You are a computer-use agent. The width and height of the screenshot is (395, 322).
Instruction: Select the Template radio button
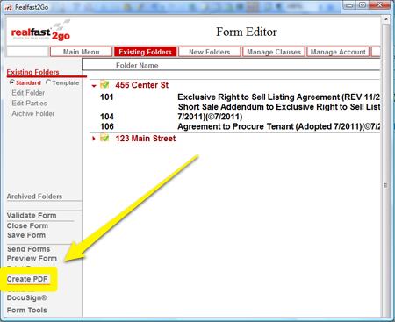[x=48, y=82]
